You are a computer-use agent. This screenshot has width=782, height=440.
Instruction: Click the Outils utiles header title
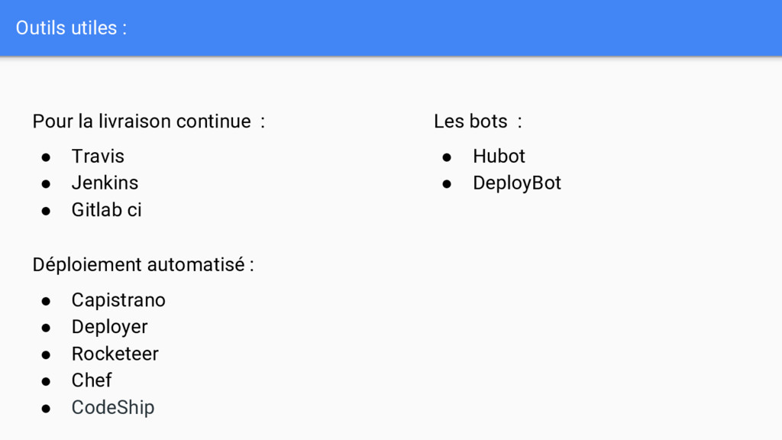(71, 28)
